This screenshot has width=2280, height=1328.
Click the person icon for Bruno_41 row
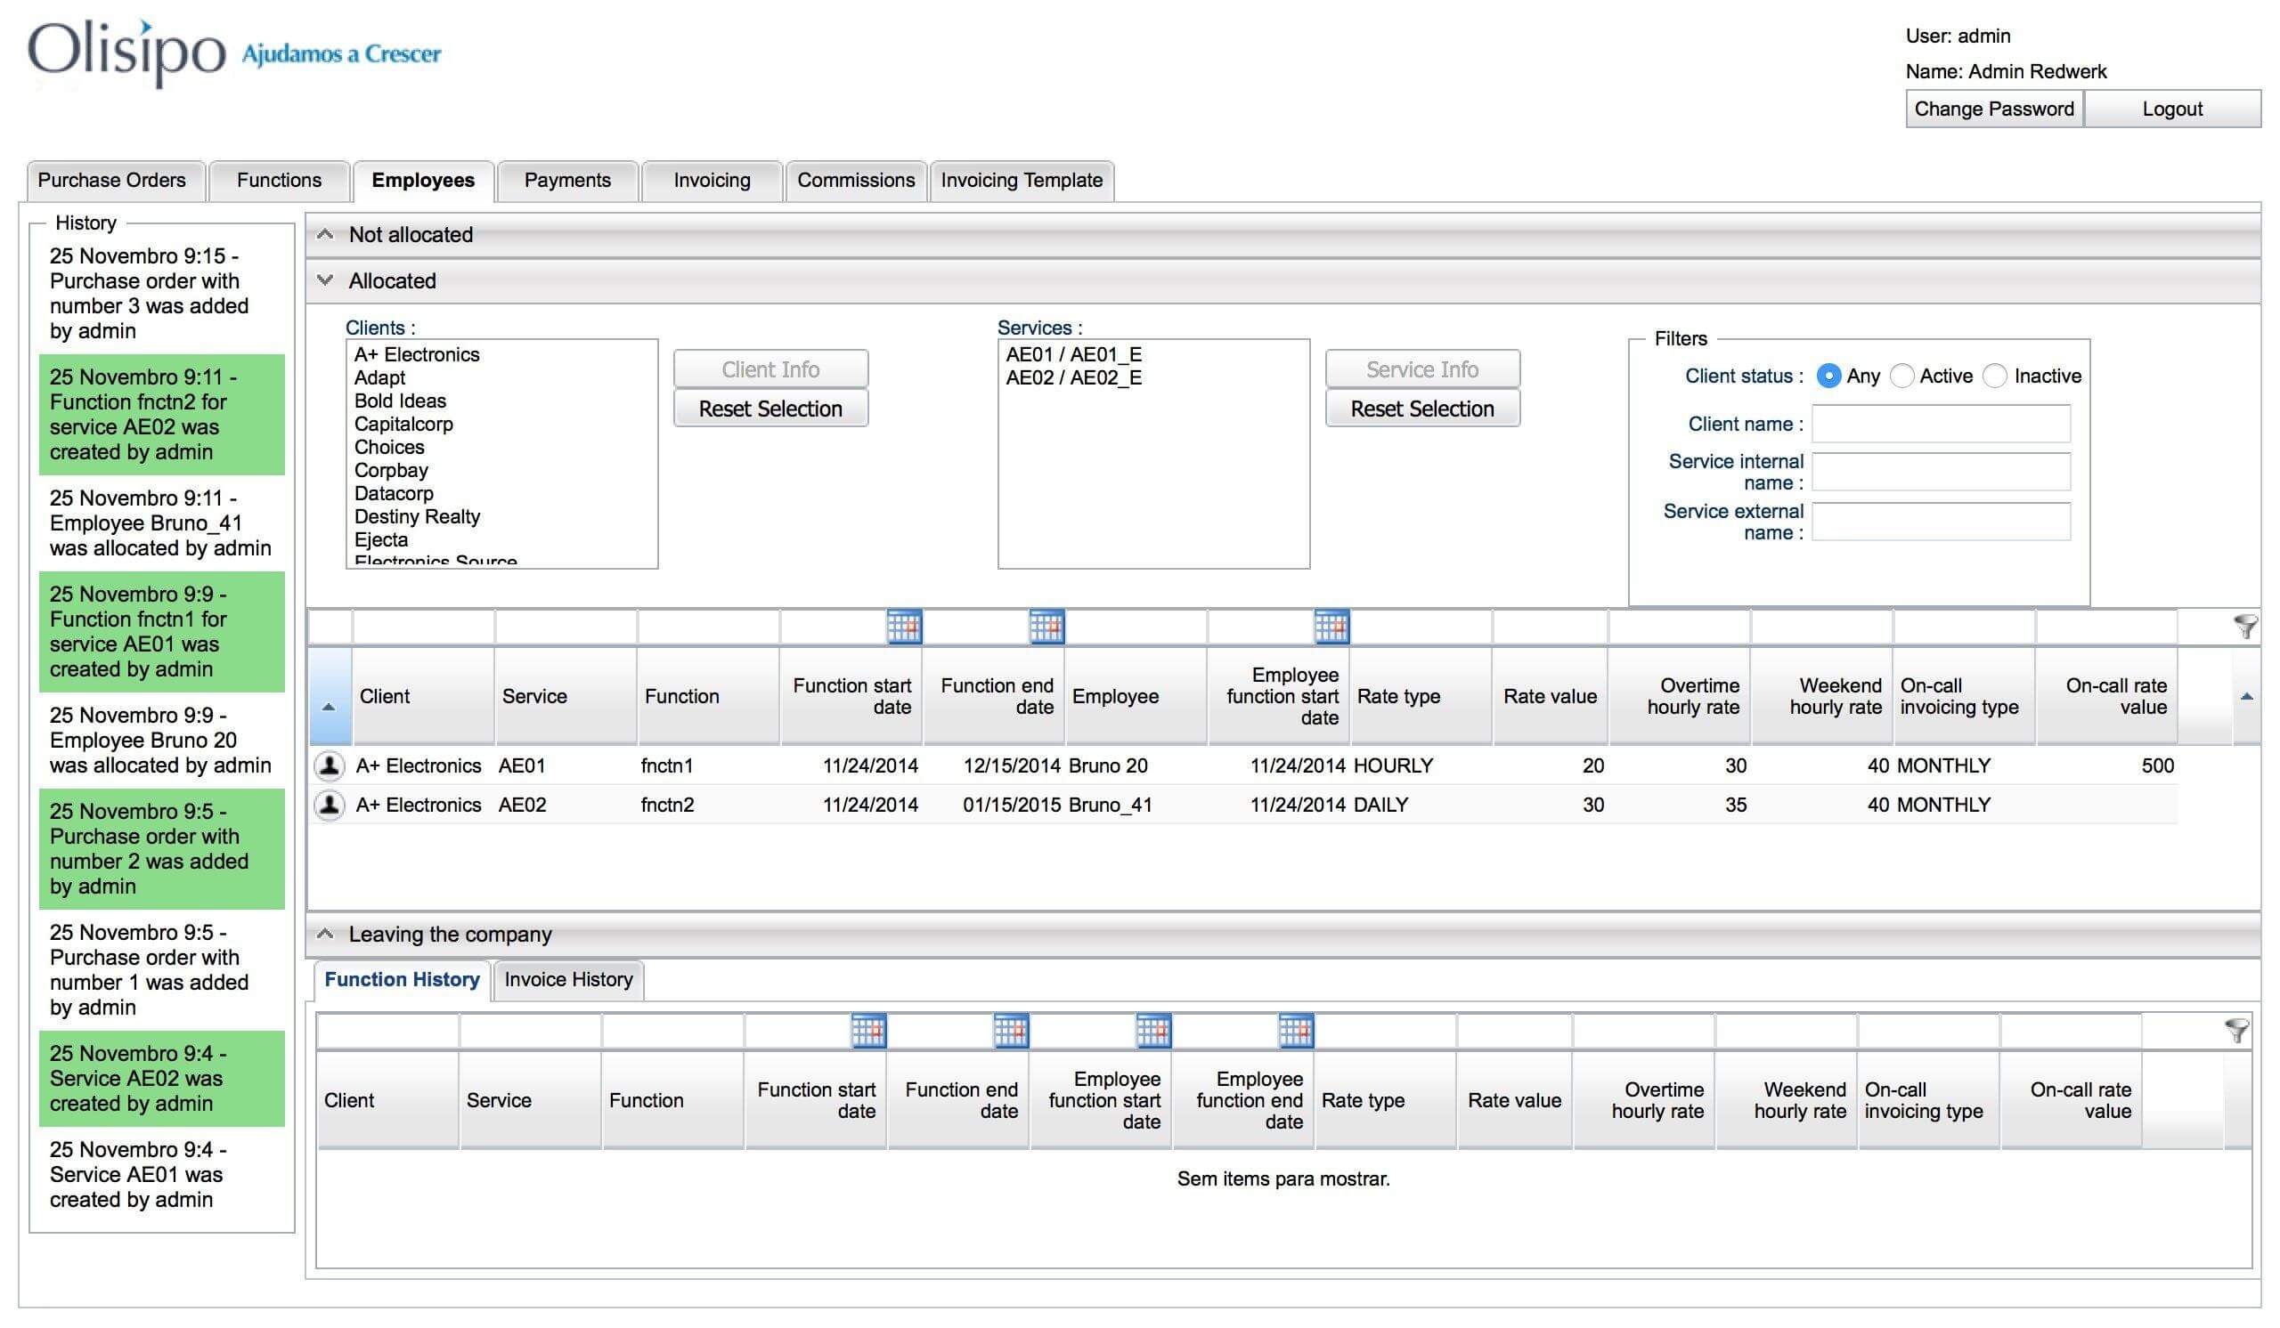click(330, 805)
